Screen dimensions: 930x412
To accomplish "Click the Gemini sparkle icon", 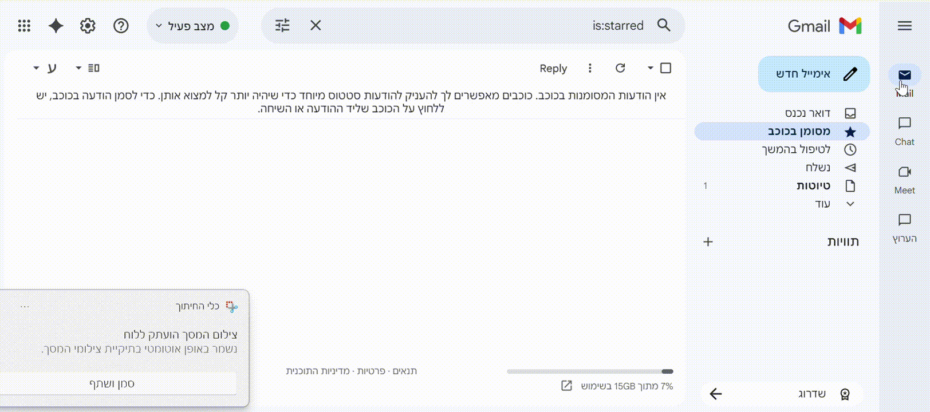I will coord(56,26).
